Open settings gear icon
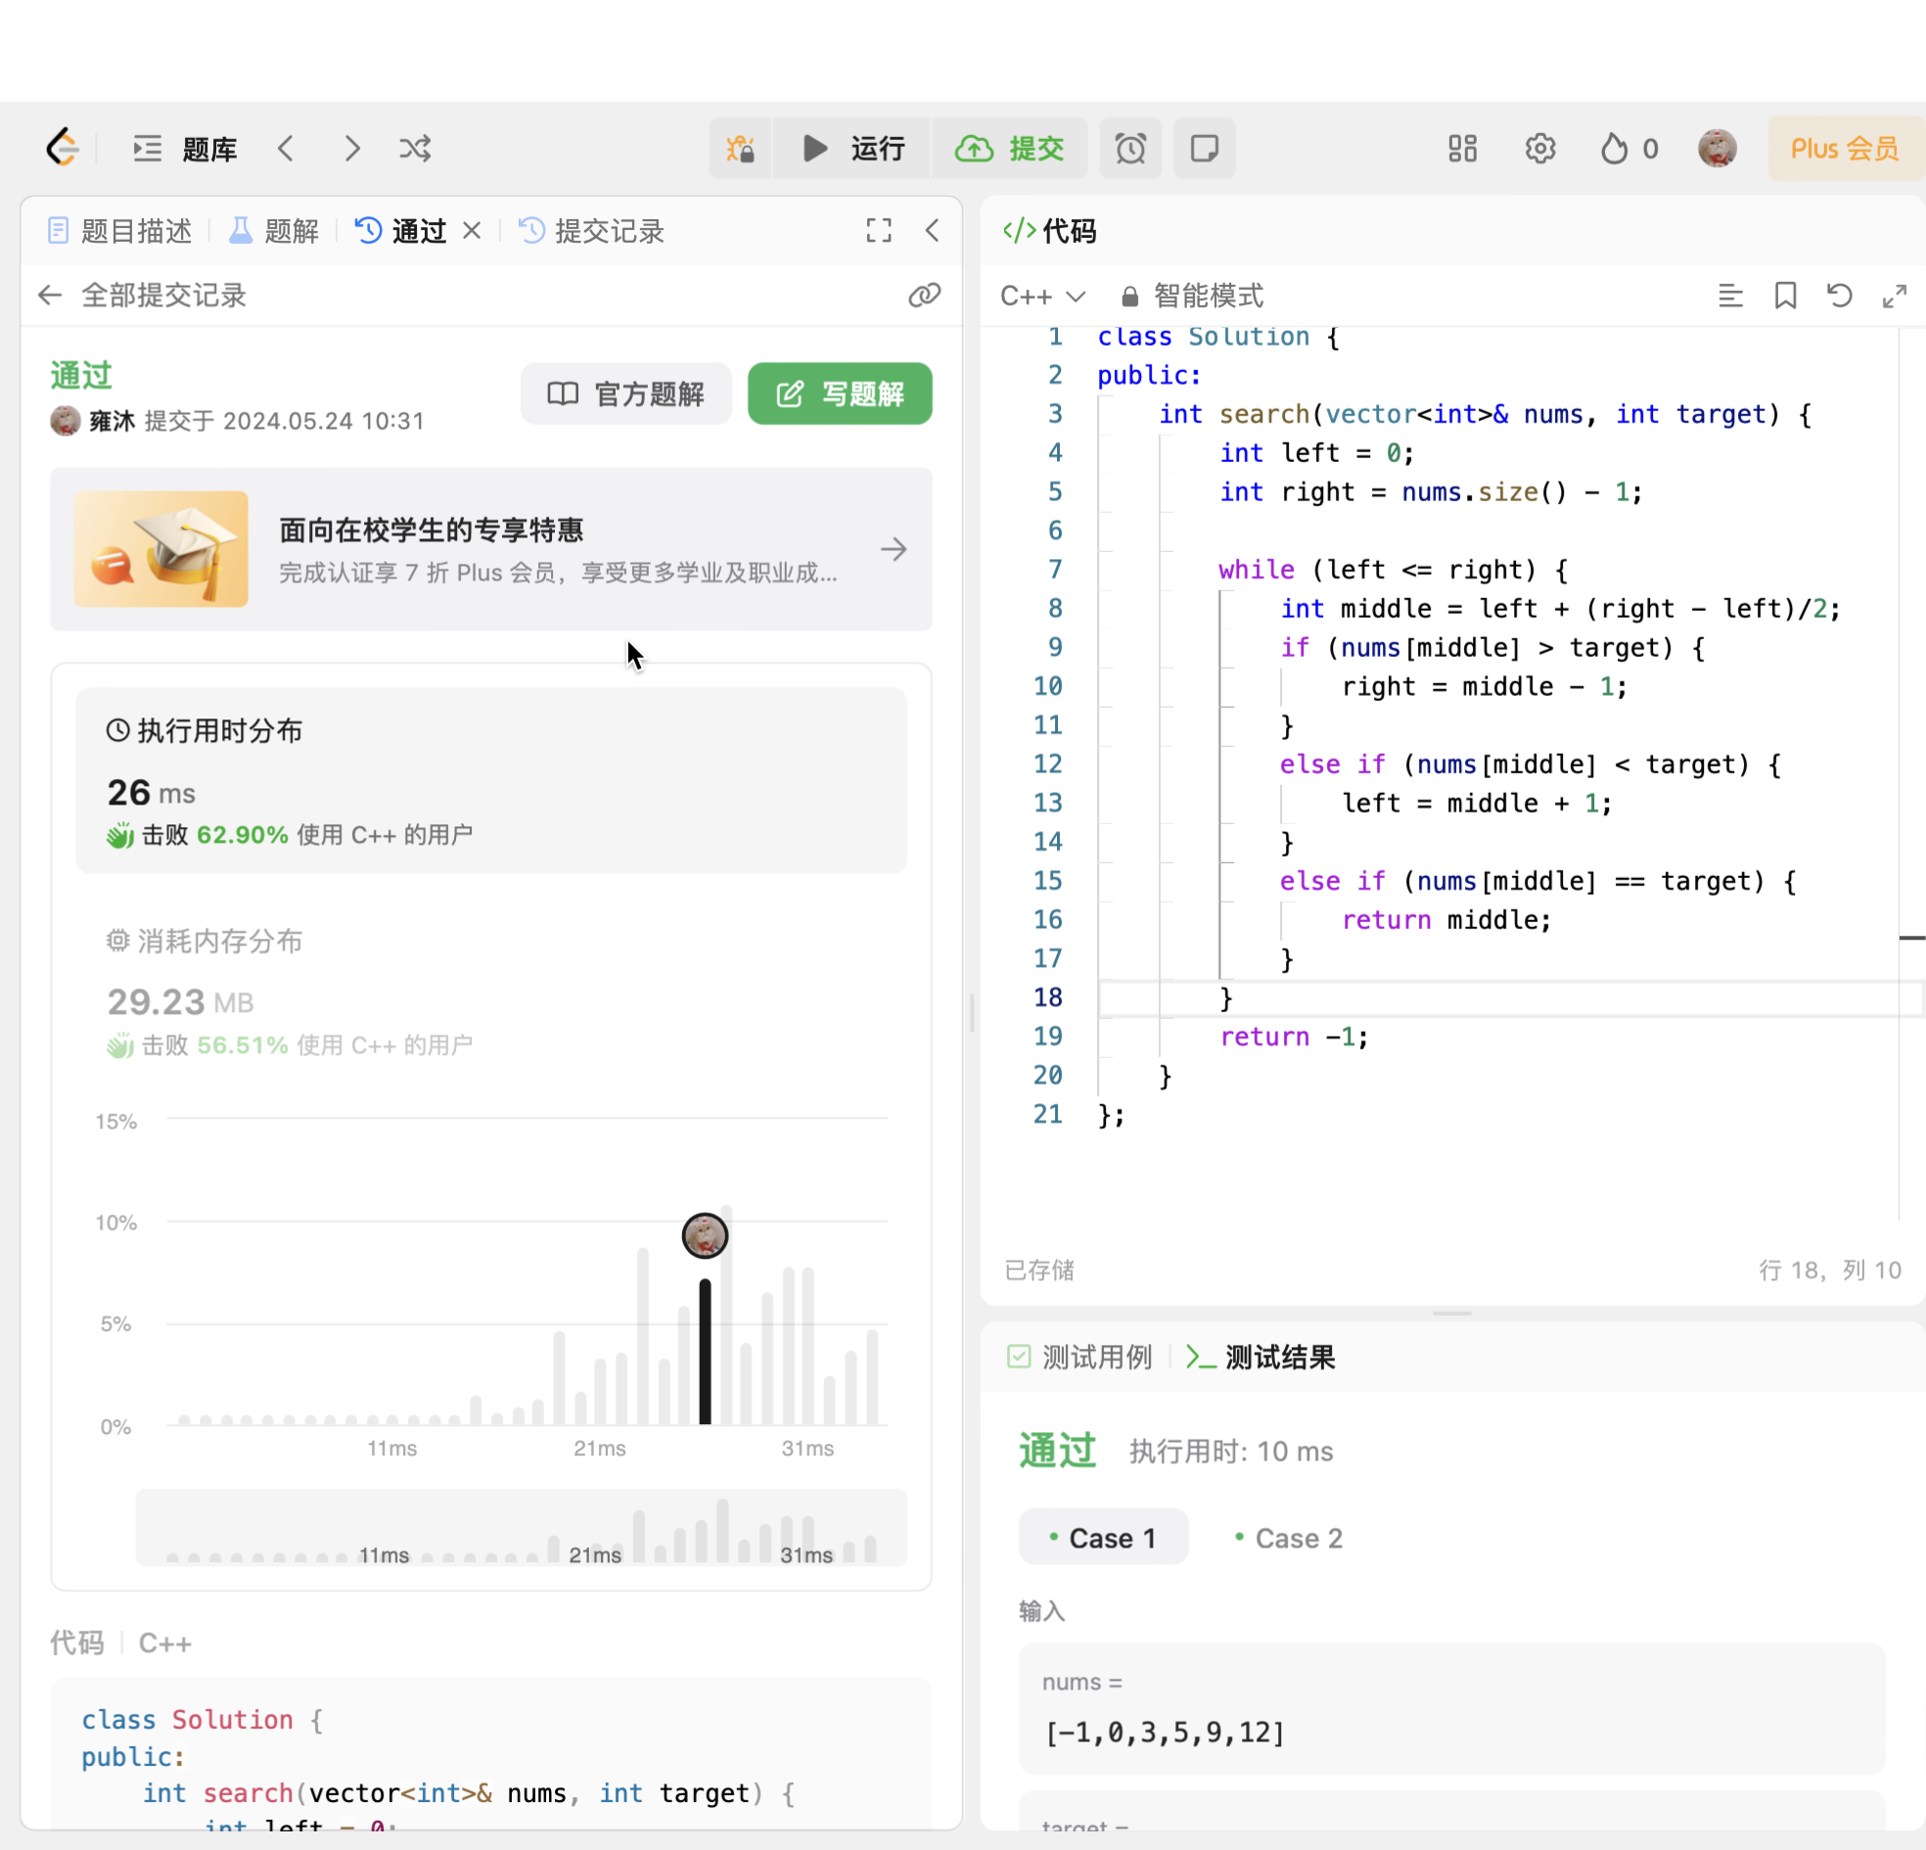The image size is (1926, 1850). pyautogui.click(x=1539, y=149)
